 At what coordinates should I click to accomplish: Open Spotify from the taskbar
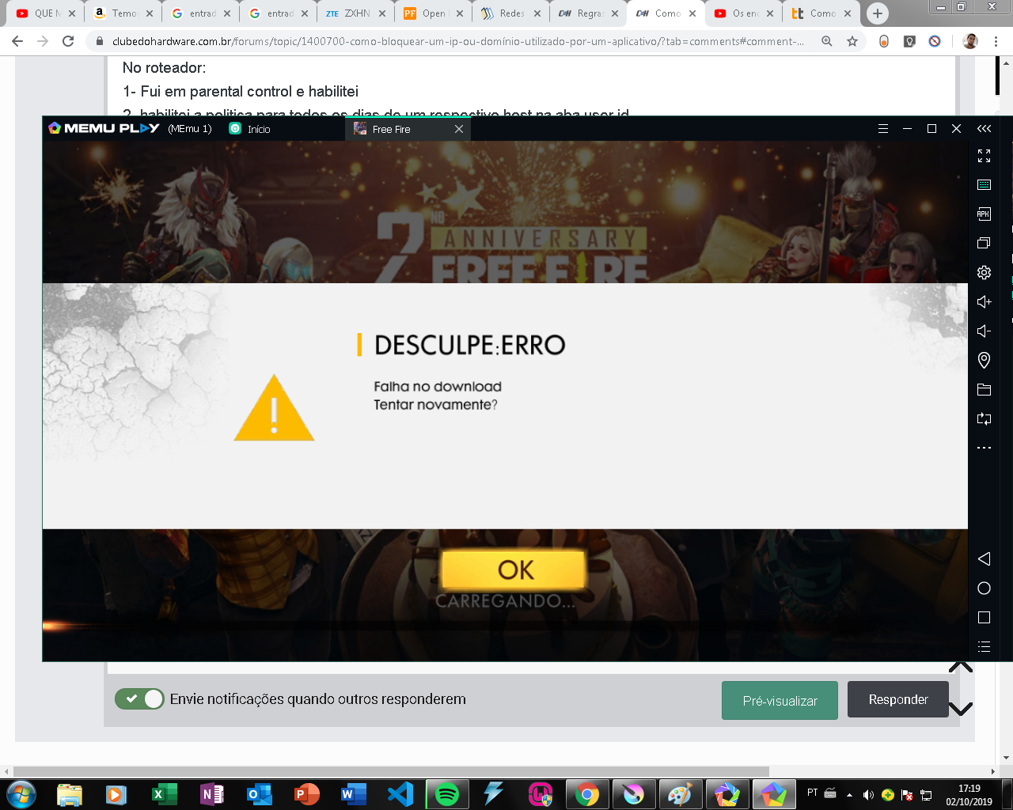pos(447,794)
